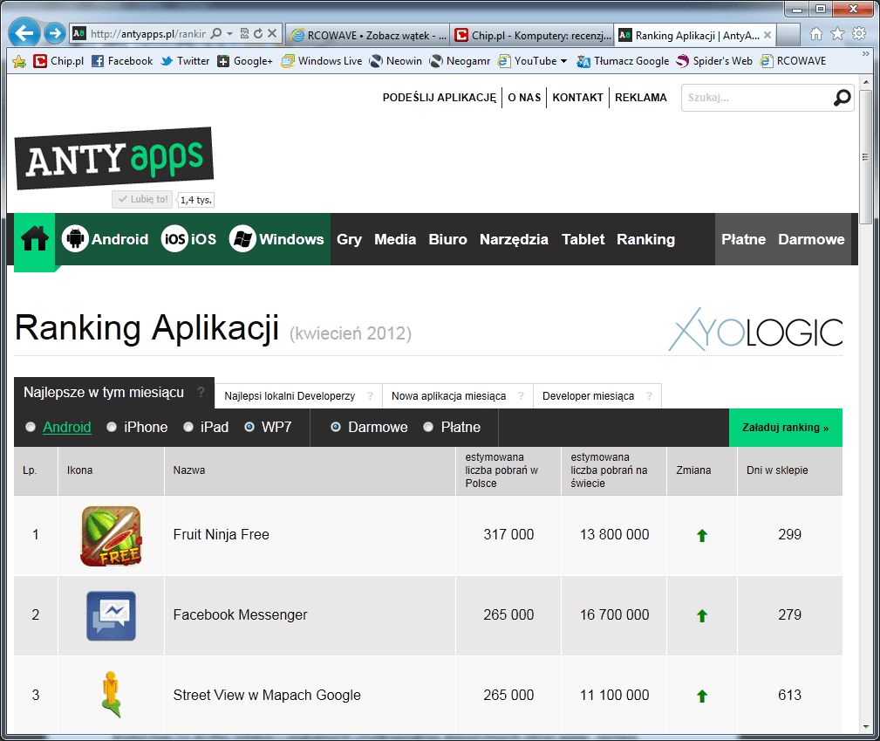Viewport: 880px width, 741px height.
Task: Open the address bar search dropdown arrow
Action: (229, 34)
